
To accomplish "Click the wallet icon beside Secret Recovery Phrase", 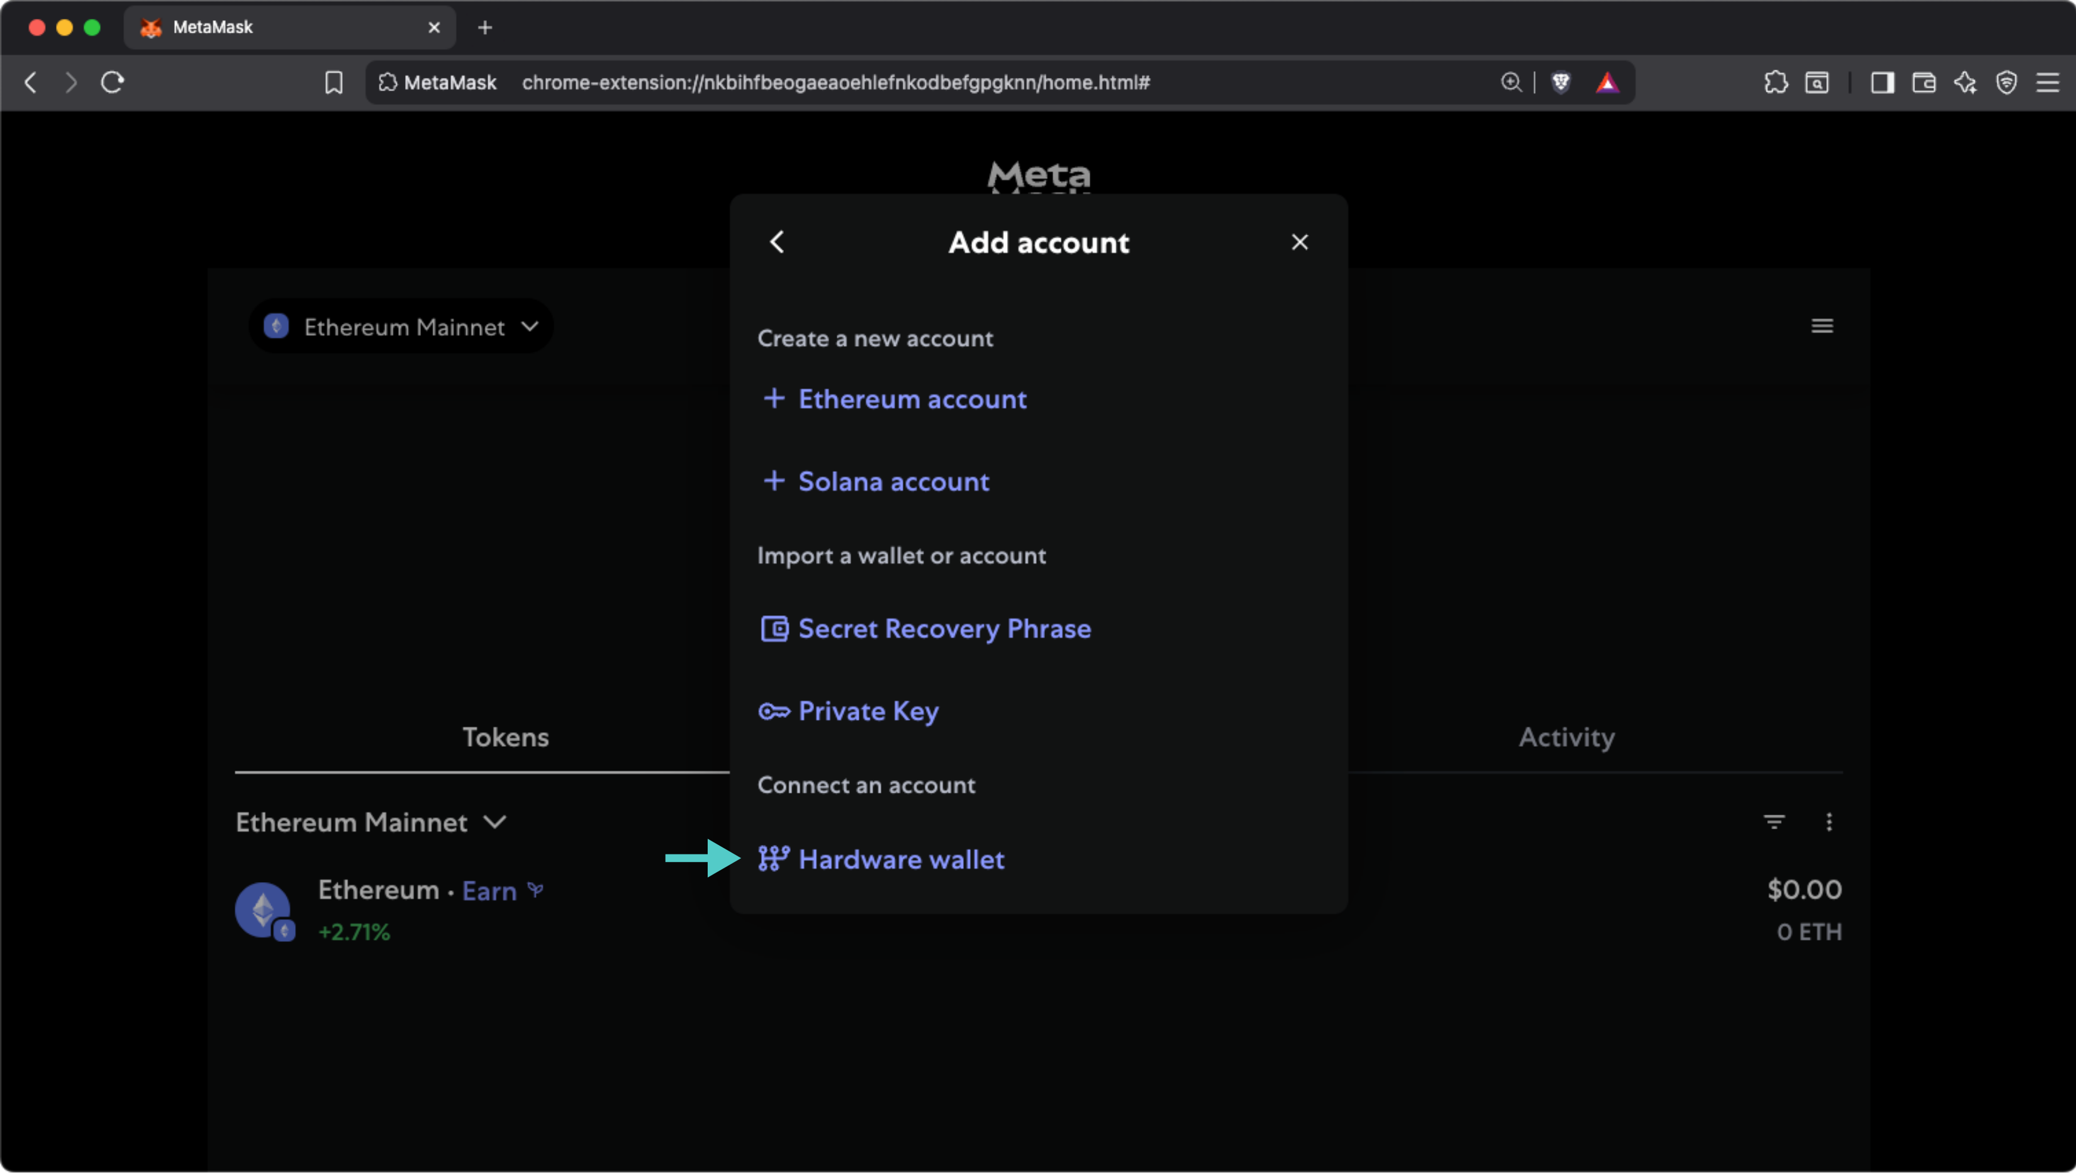I will point(774,628).
